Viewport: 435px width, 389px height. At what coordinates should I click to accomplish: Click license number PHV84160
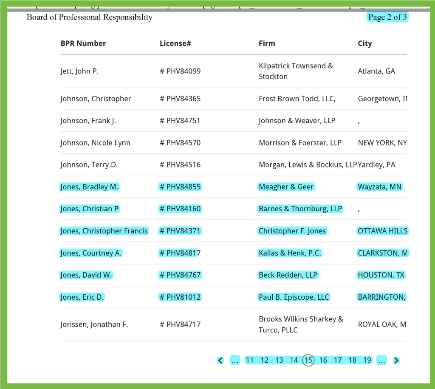pos(180,209)
